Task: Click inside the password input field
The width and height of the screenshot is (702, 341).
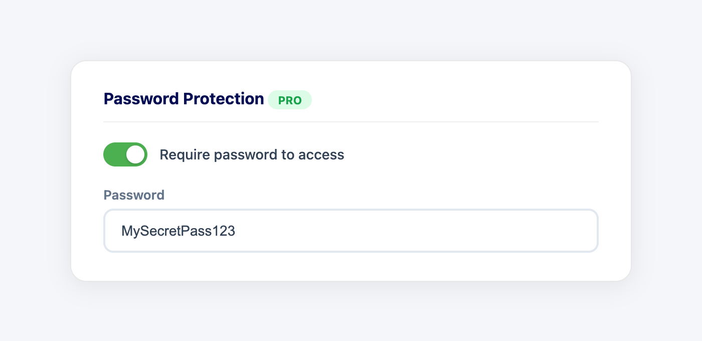Action: click(351, 231)
